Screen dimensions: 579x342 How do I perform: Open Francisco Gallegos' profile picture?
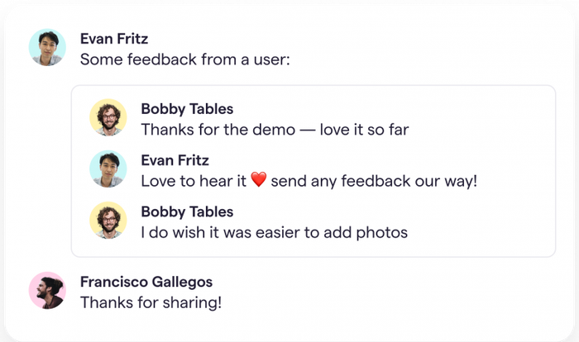tap(47, 291)
